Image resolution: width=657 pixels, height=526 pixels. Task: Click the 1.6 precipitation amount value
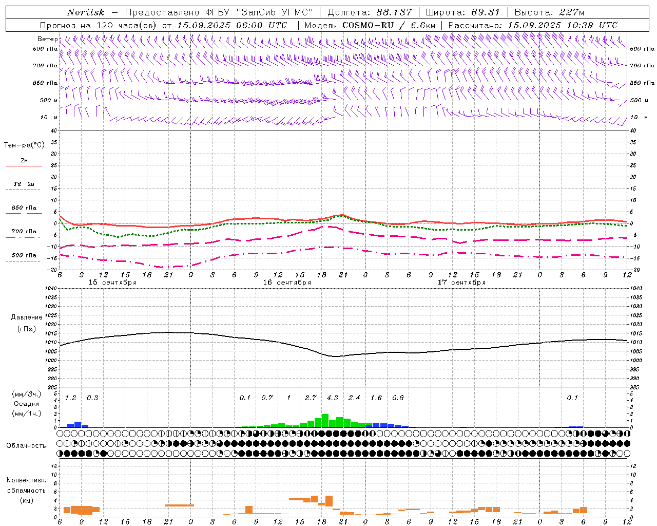point(376,398)
